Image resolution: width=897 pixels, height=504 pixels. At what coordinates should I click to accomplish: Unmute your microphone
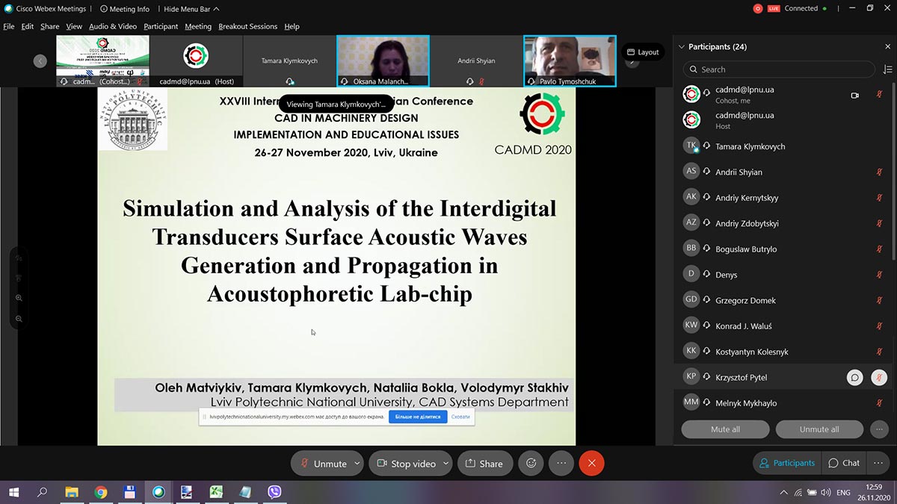click(323, 463)
